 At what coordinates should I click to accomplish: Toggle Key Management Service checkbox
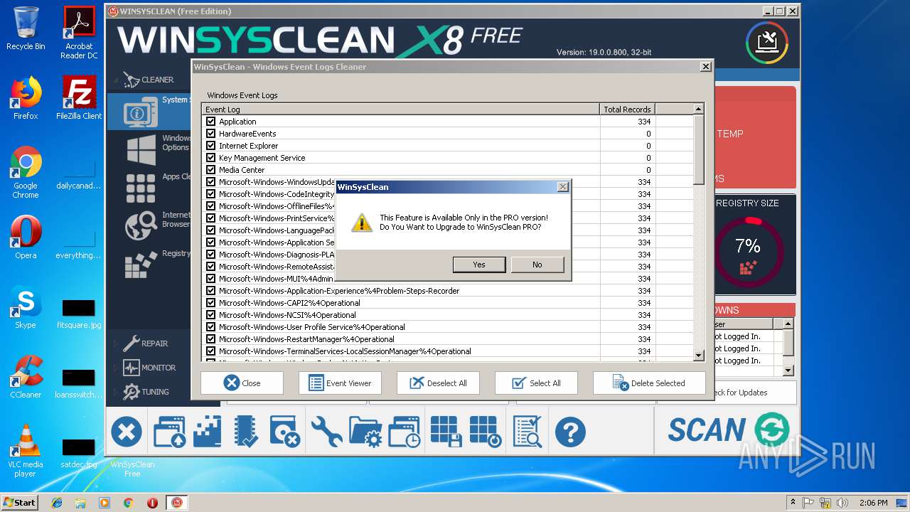point(210,158)
